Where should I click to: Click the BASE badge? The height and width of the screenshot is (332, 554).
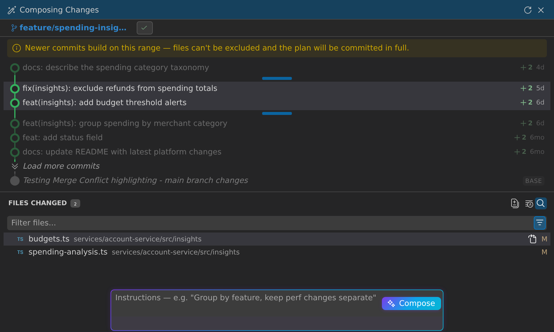(x=533, y=181)
